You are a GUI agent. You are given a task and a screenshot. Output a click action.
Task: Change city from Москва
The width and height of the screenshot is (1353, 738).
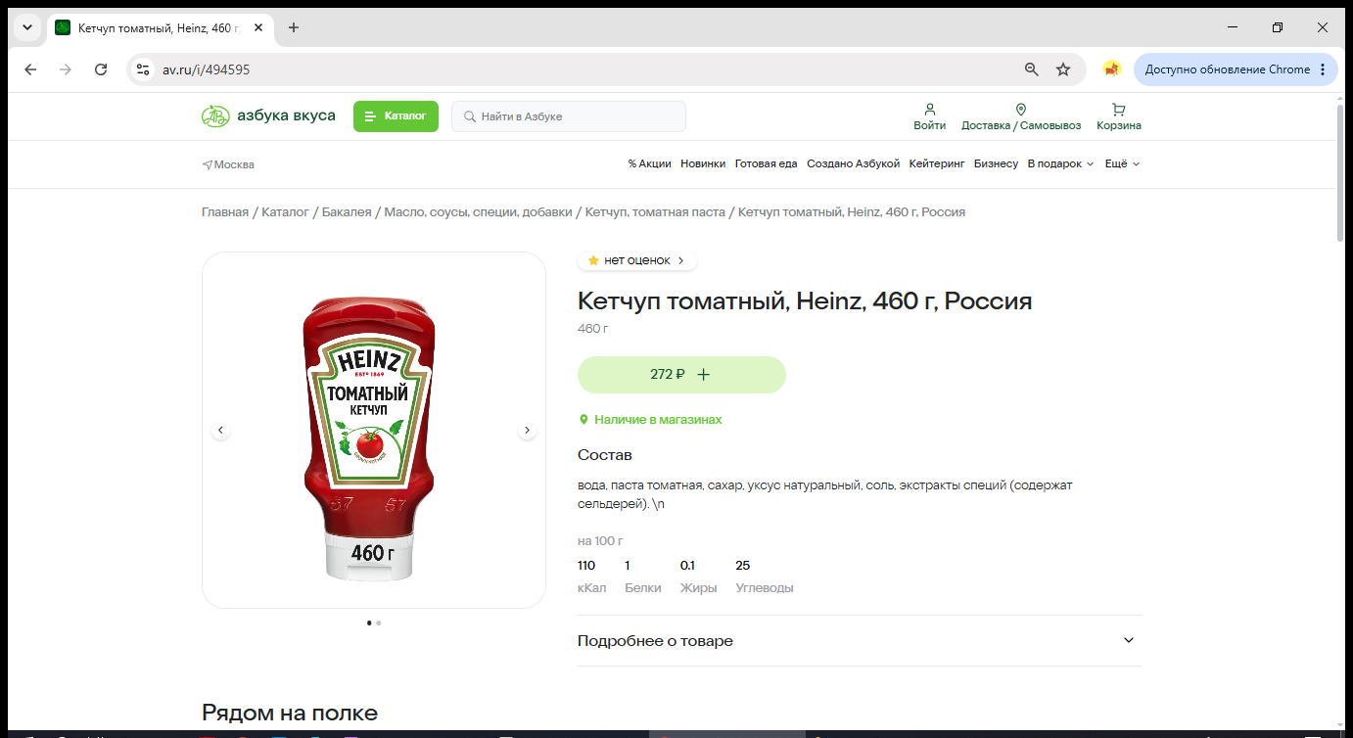(228, 164)
